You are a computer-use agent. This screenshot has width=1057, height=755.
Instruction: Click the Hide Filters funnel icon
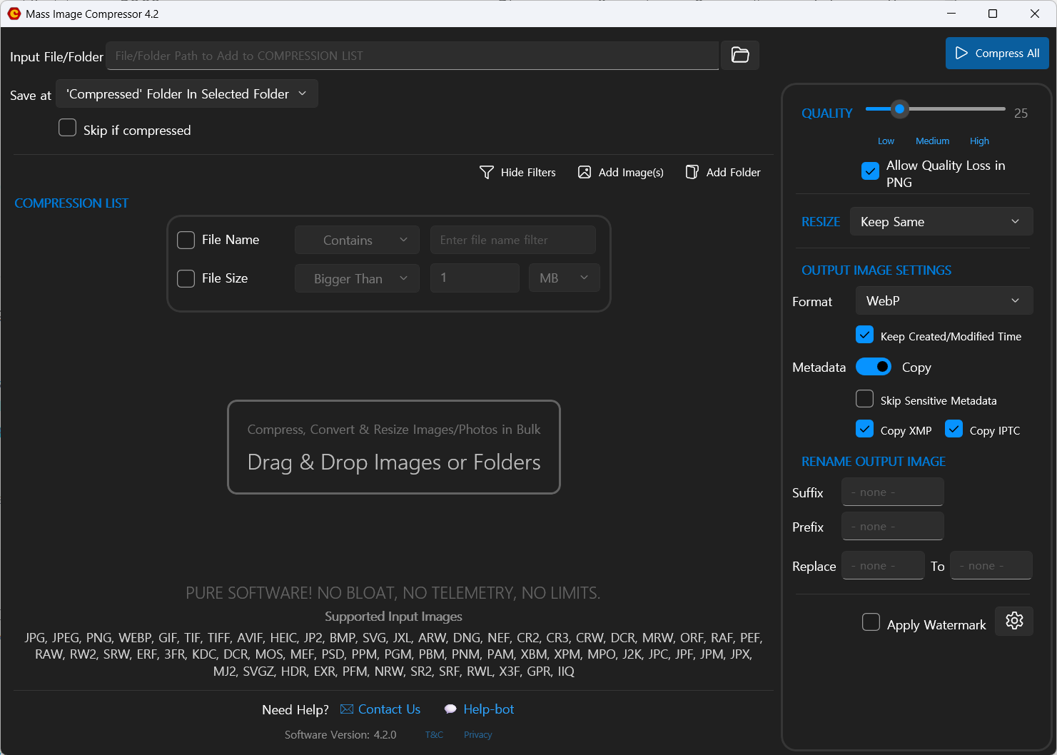tap(487, 172)
